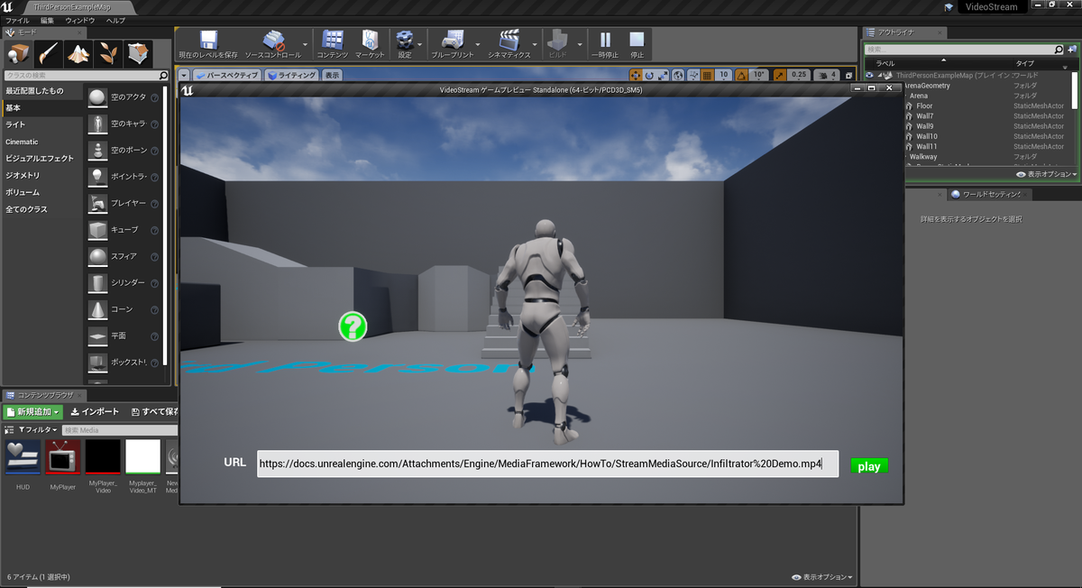1082x588 pixels.
Task: Click the outliner search field
Action: point(965,50)
